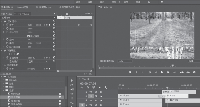Click the Lift button

[x=182, y=72]
